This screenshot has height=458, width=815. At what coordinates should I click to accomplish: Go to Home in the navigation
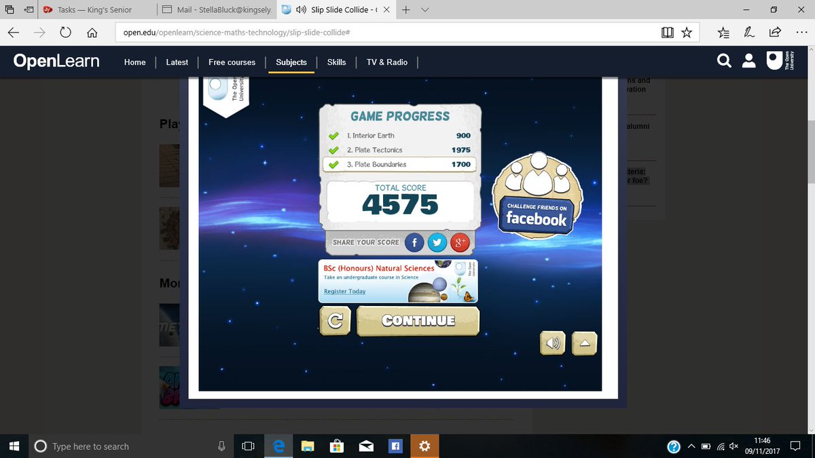click(x=134, y=62)
